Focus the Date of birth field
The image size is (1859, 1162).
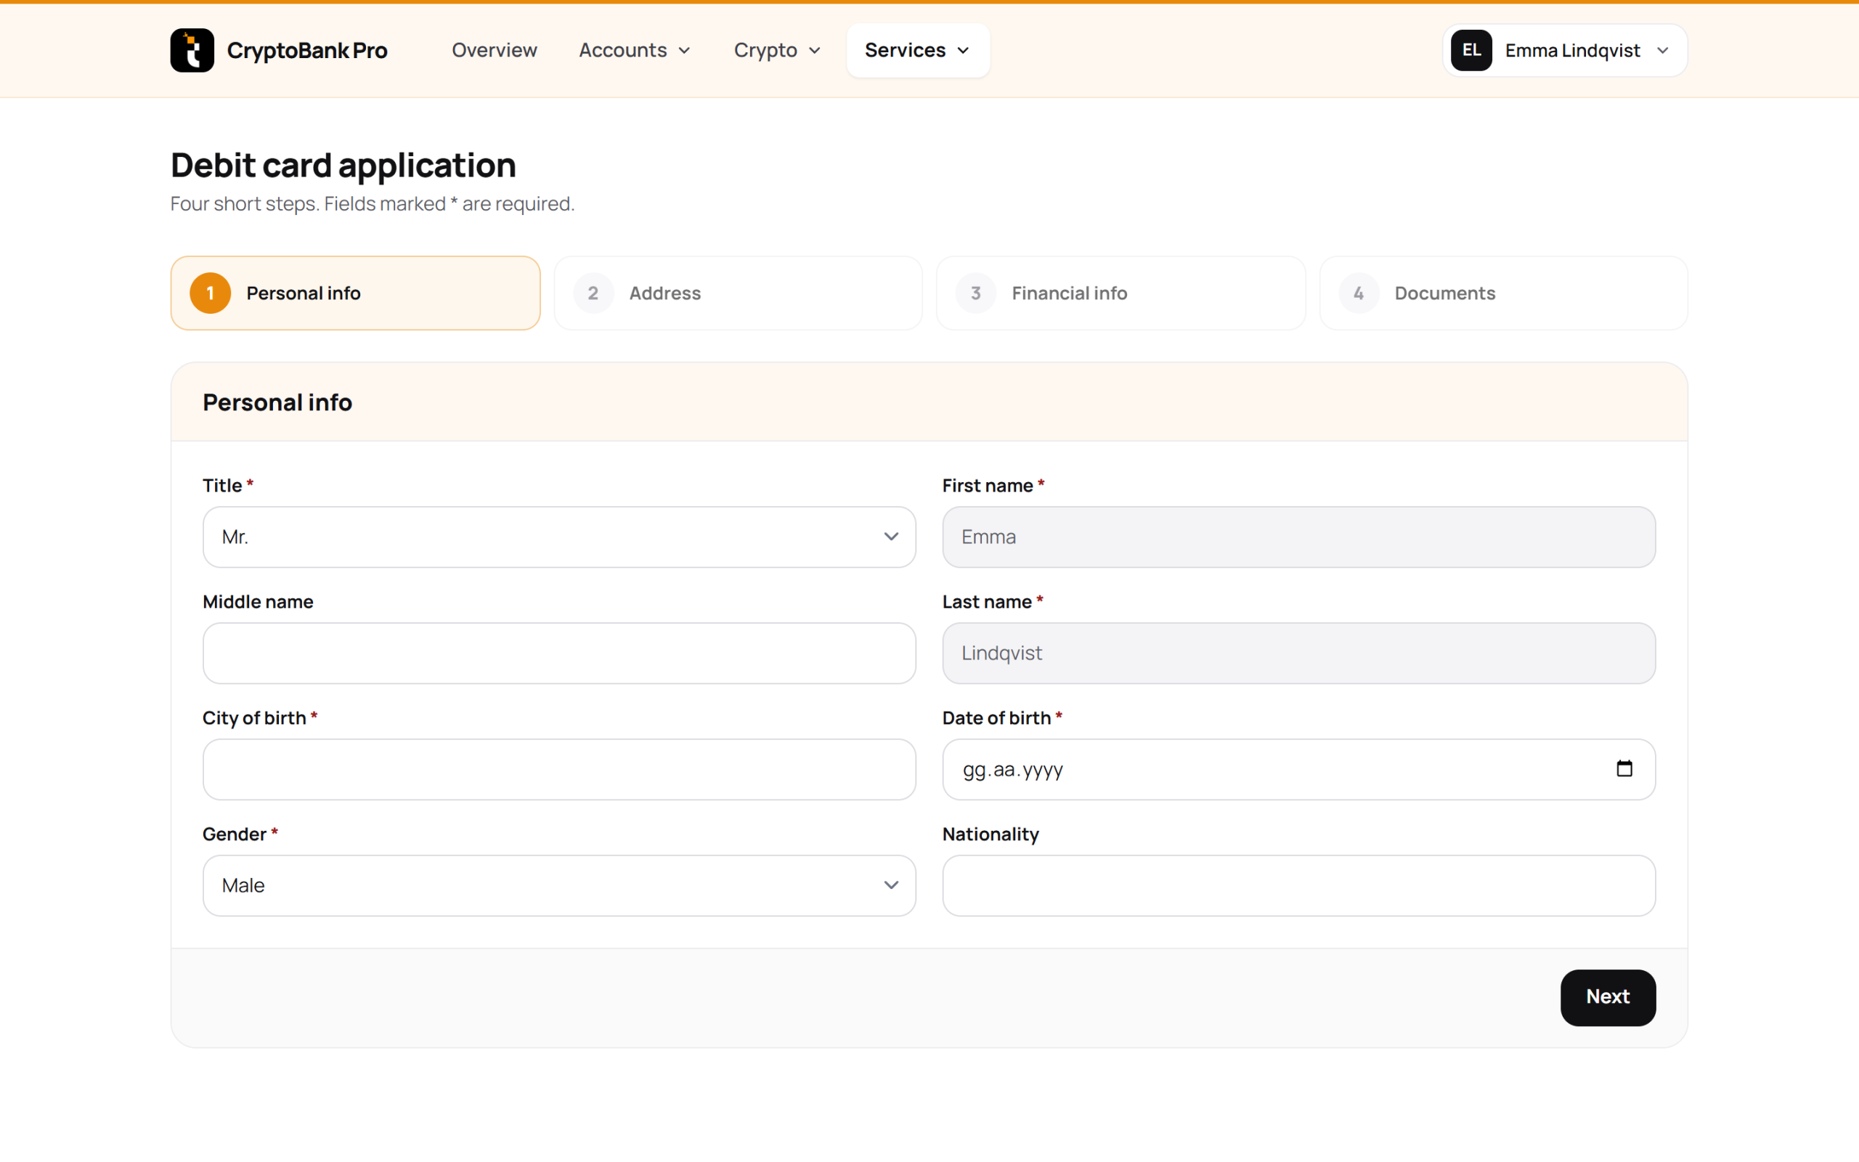[1298, 769]
